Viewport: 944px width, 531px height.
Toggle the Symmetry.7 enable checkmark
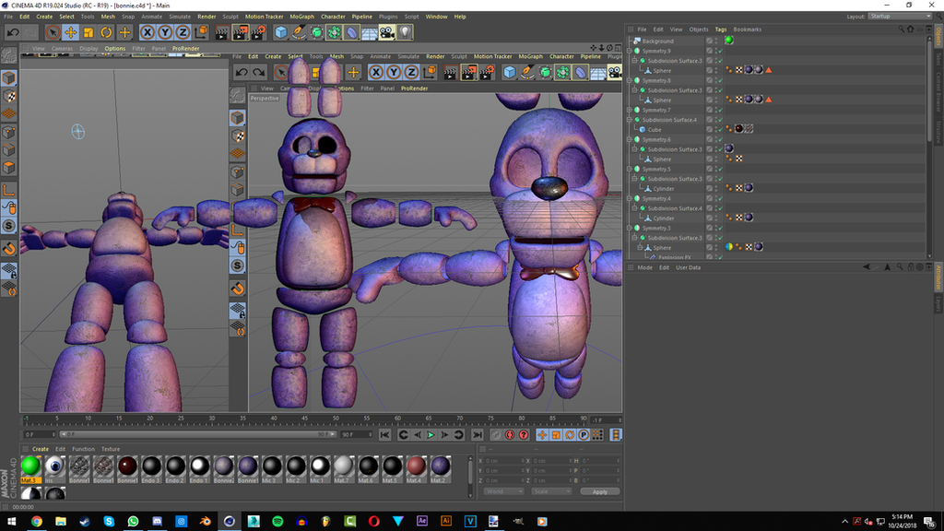click(x=719, y=111)
